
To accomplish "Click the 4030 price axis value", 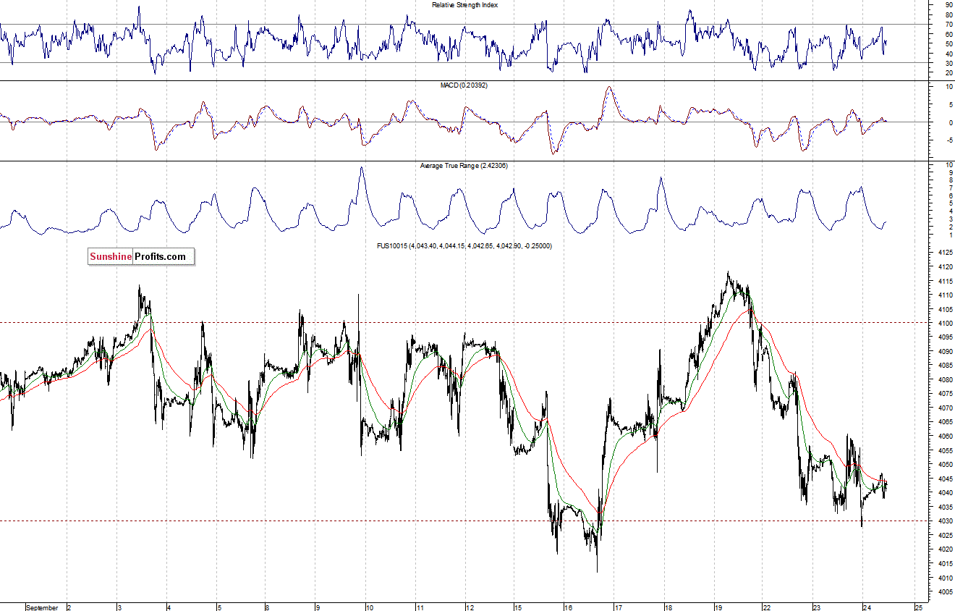I will pyautogui.click(x=945, y=521).
